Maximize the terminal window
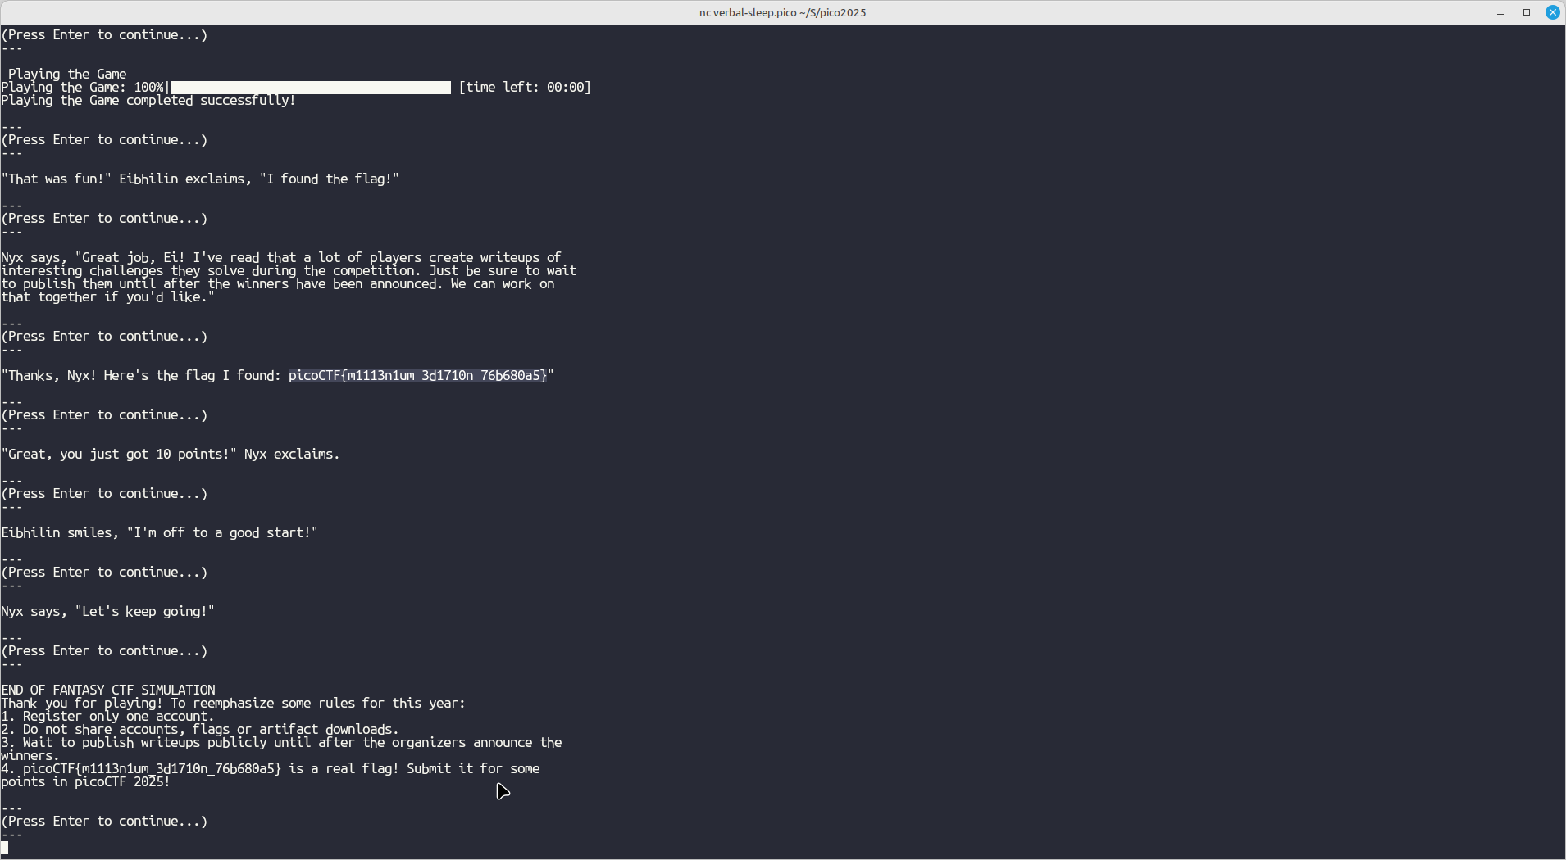 click(1526, 12)
